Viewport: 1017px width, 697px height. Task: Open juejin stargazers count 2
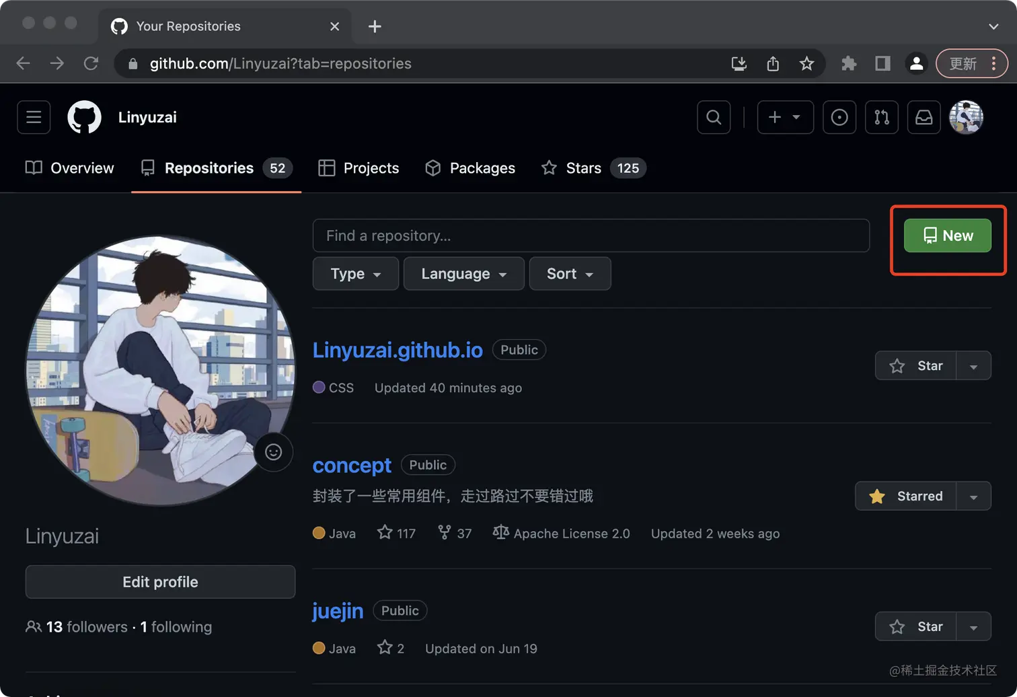[x=391, y=649]
